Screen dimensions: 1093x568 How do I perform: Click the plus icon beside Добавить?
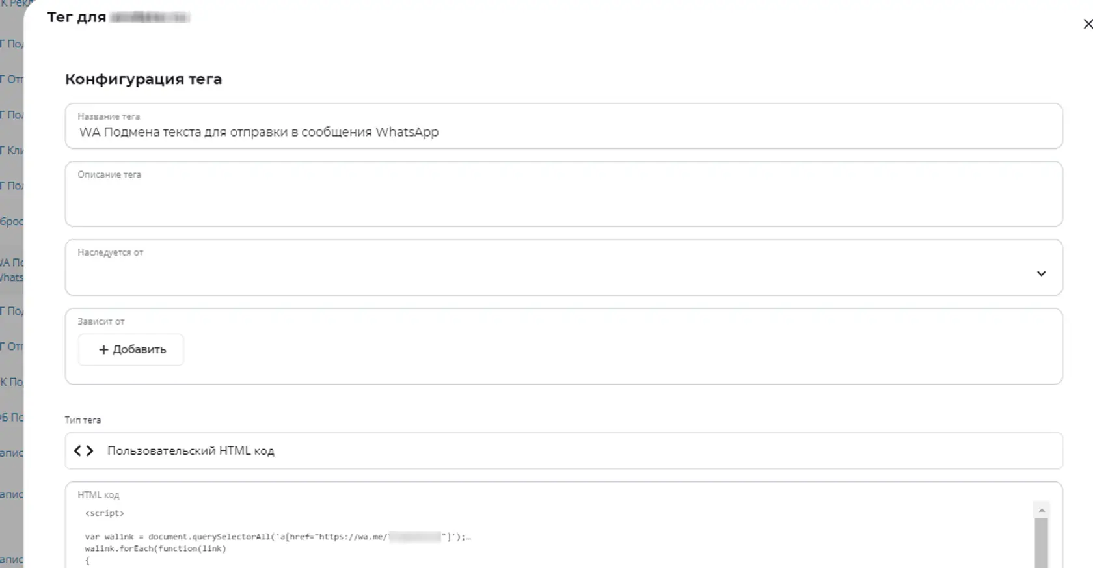[103, 349]
